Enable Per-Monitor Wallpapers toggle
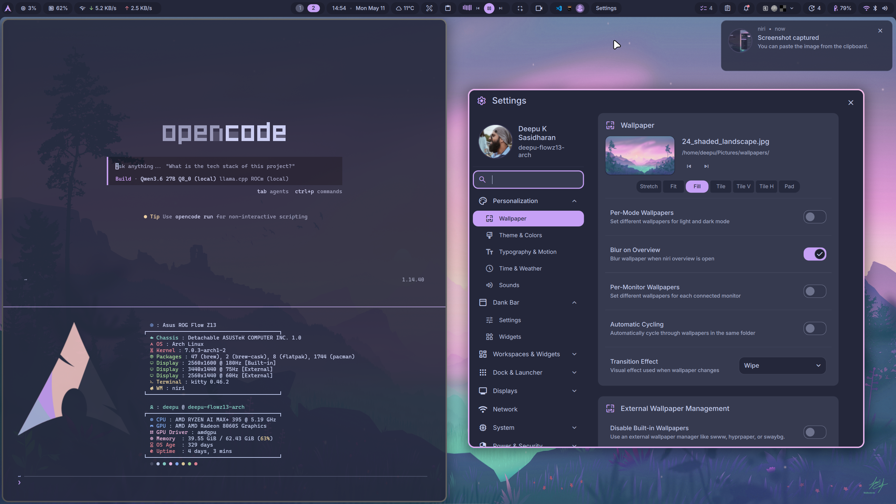 click(x=815, y=291)
